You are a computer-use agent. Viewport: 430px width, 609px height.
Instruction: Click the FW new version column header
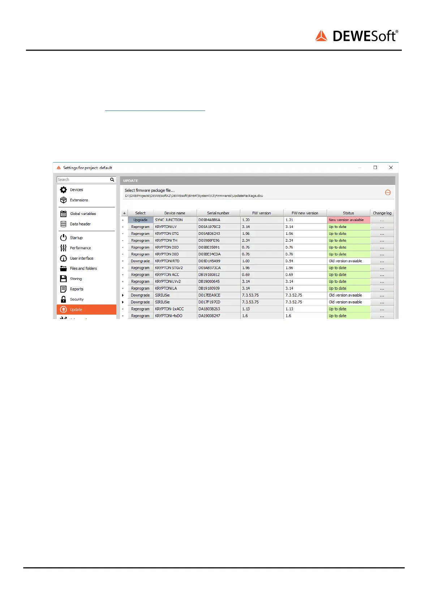[x=305, y=213]
